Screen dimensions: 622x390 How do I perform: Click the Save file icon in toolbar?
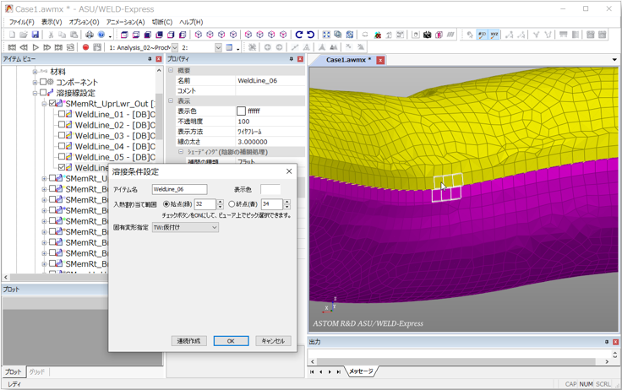pos(35,35)
